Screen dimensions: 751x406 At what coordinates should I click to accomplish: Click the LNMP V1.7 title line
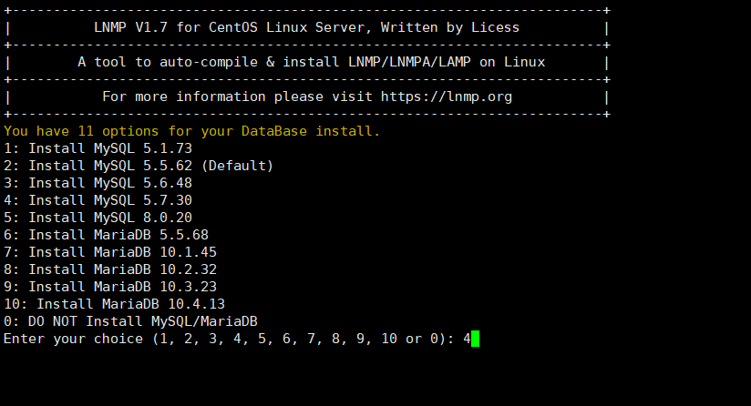click(x=306, y=27)
